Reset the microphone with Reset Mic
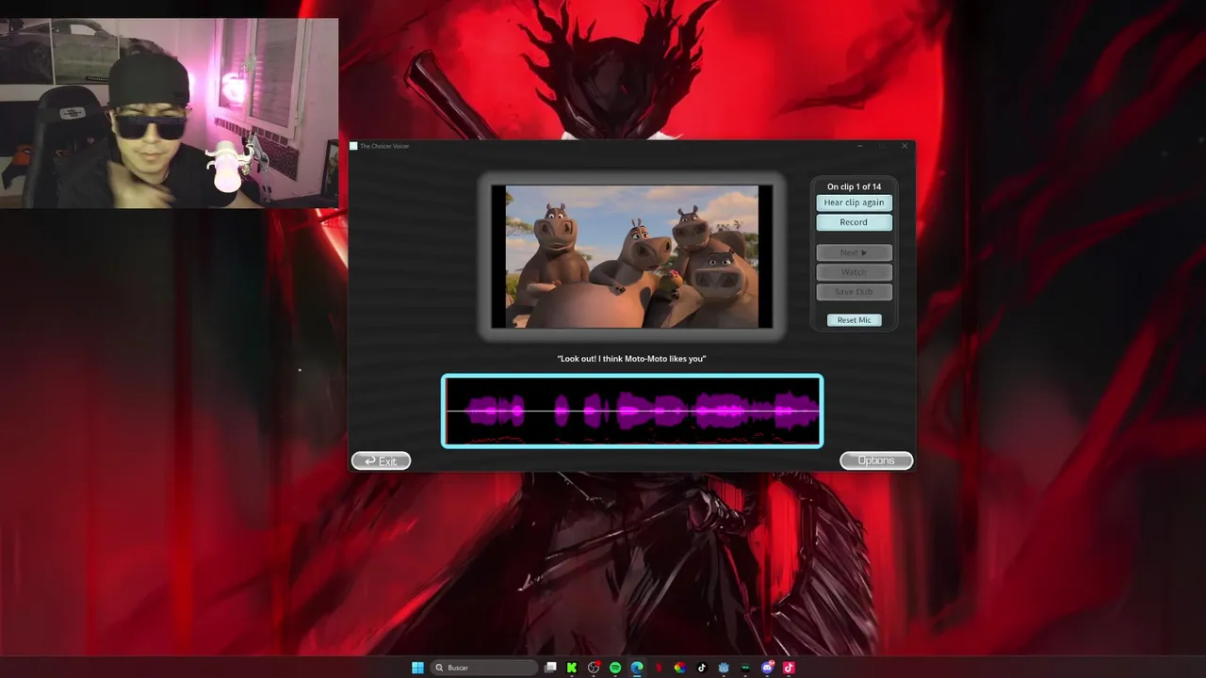The image size is (1206, 678). coord(855,320)
